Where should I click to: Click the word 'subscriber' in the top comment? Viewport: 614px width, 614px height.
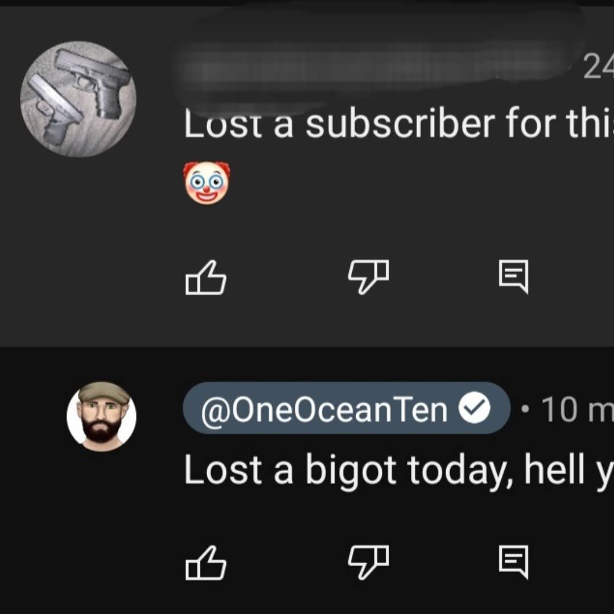(x=401, y=123)
